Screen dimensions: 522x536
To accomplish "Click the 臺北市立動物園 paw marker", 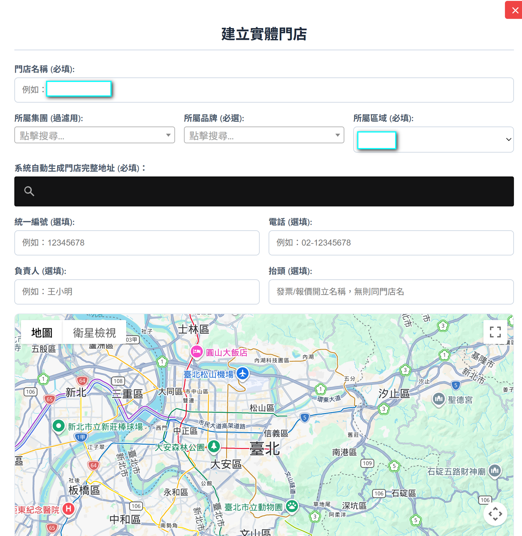I will [292, 506].
